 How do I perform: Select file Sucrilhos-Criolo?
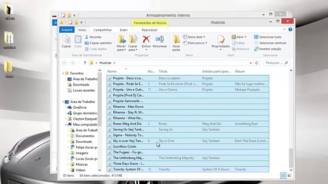click(x=188, y=146)
